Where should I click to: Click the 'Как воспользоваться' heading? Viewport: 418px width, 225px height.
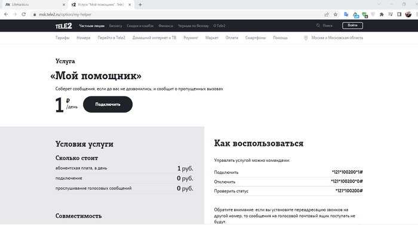(259, 143)
